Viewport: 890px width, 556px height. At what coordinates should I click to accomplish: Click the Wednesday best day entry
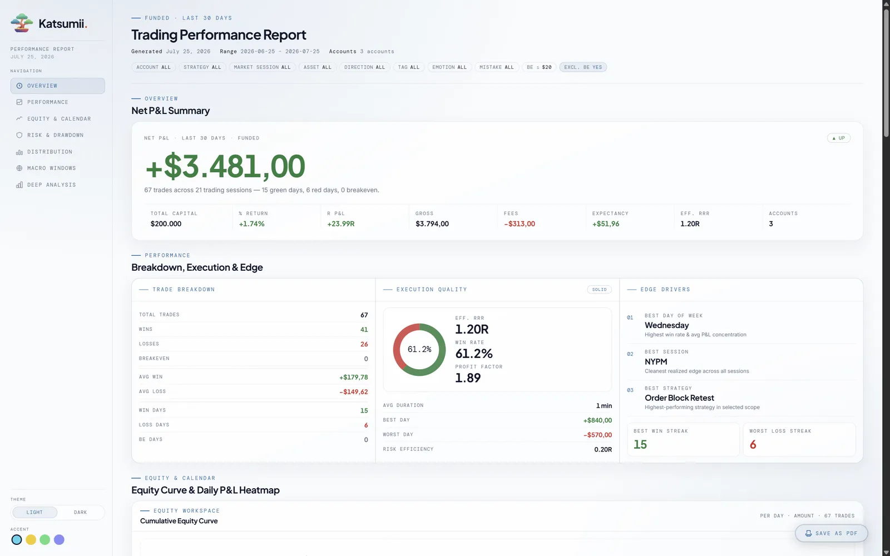(741, 325)
